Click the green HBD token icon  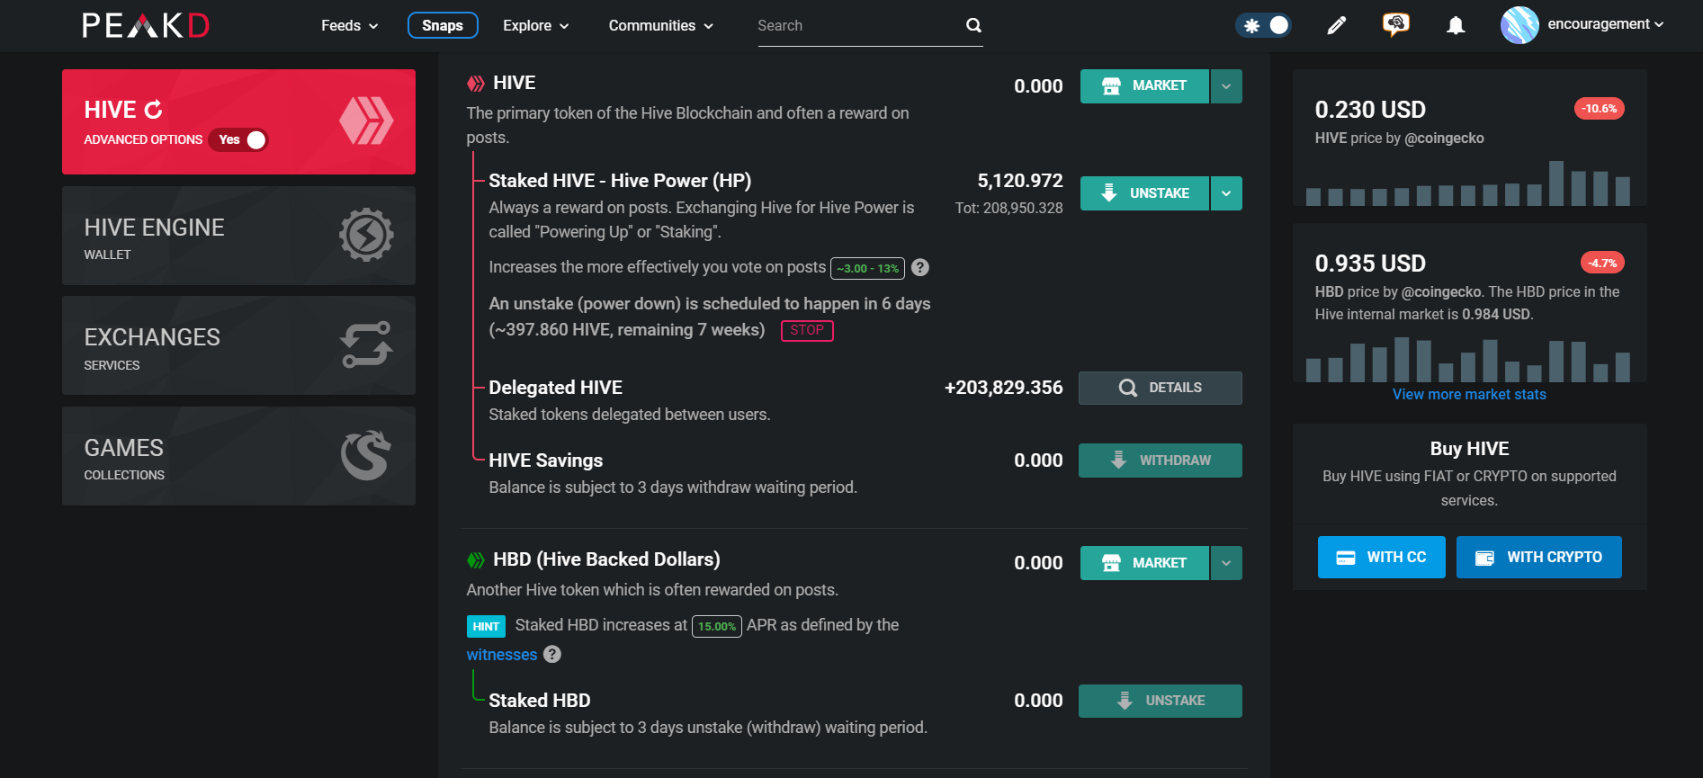[x=476, y=560]
